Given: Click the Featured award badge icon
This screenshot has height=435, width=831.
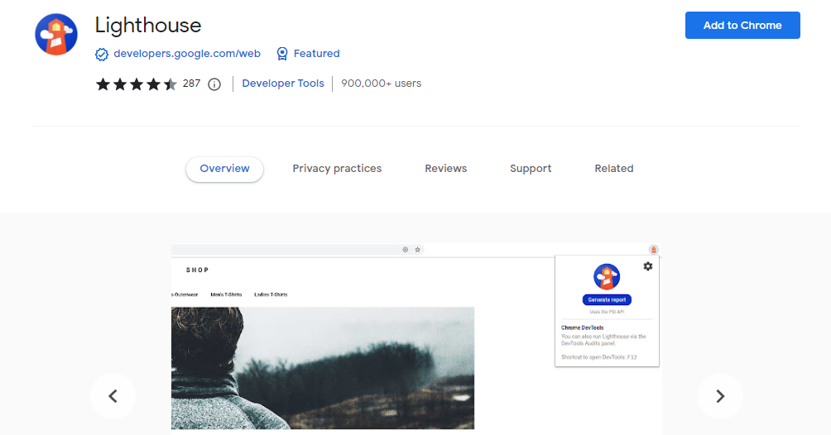Looking at the screenshot, I should point(282,54).
